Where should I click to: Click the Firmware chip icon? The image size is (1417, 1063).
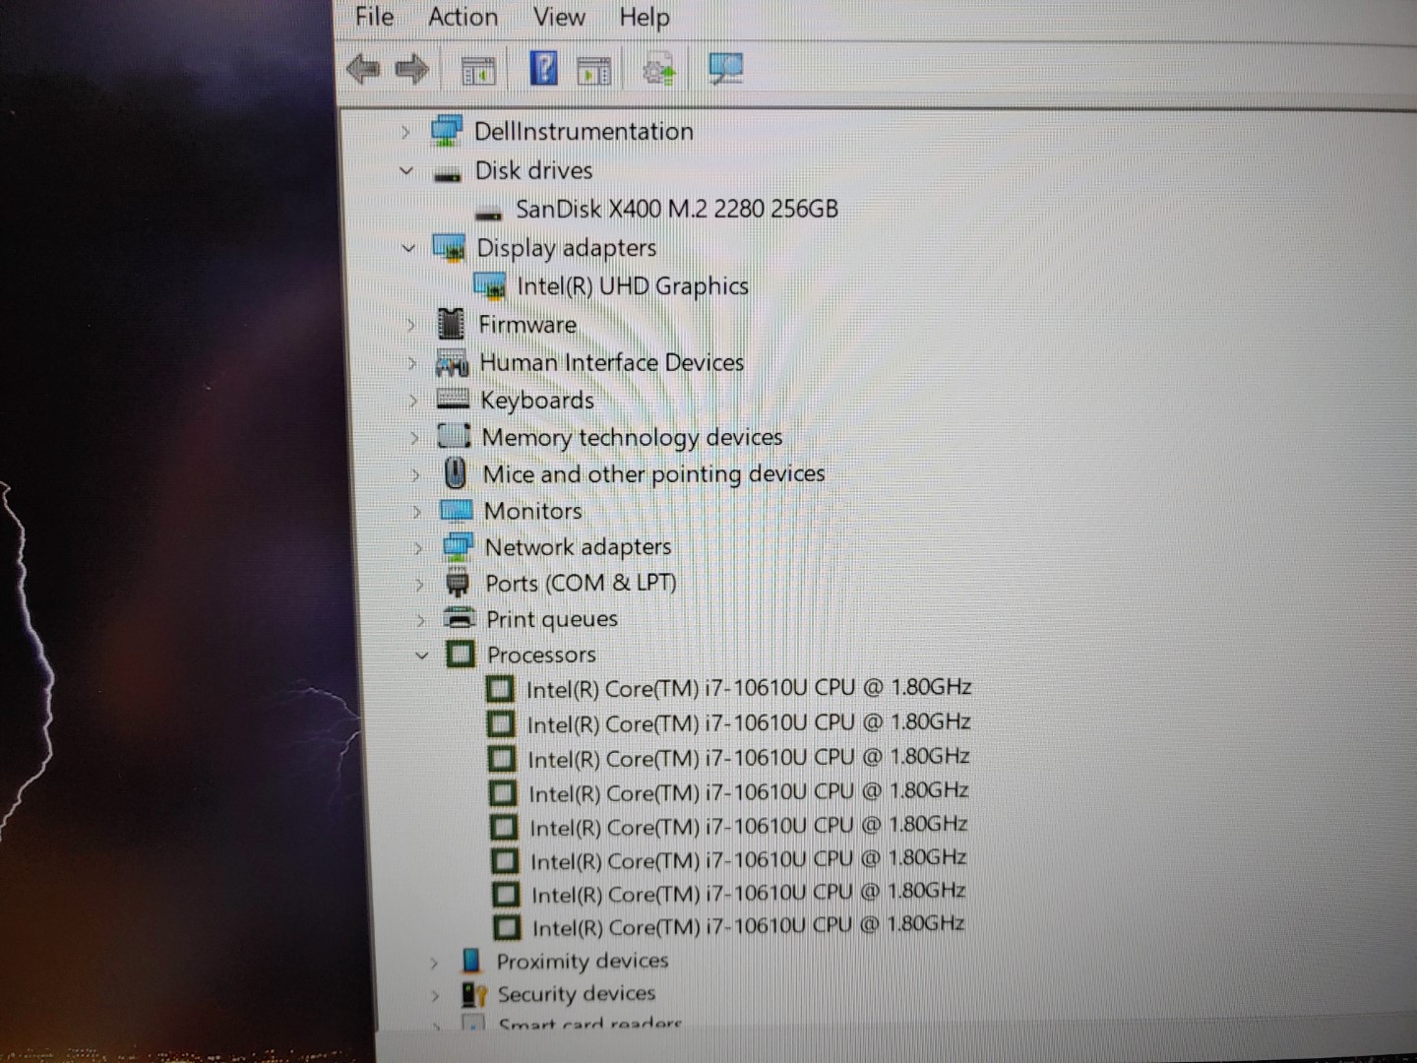pos(451,323)
